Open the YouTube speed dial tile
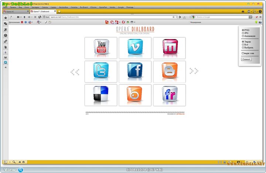 coord(101,48)
